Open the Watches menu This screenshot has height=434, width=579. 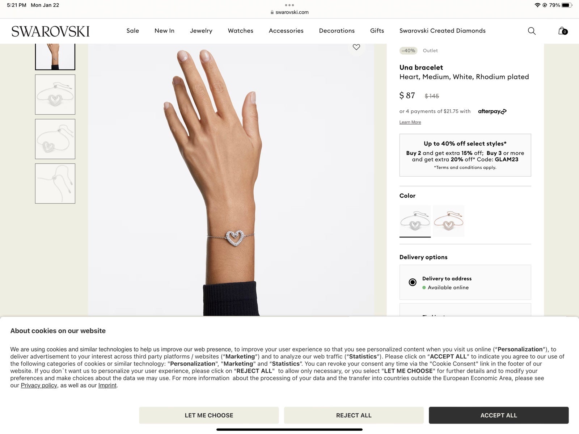(241, 31)
